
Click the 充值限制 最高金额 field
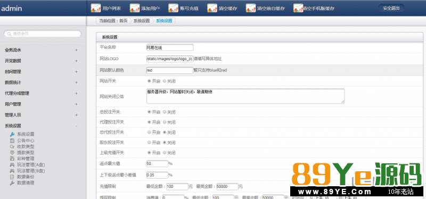coord(227,187)
